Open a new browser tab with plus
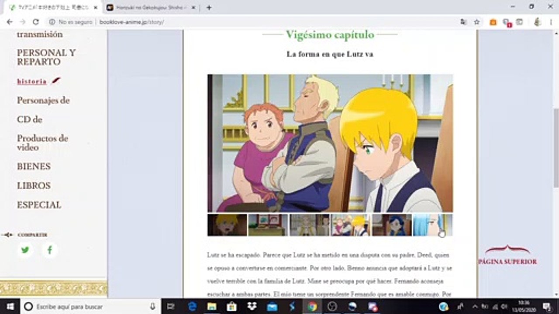This screenshot has width=559, height=314. [209, 7]
